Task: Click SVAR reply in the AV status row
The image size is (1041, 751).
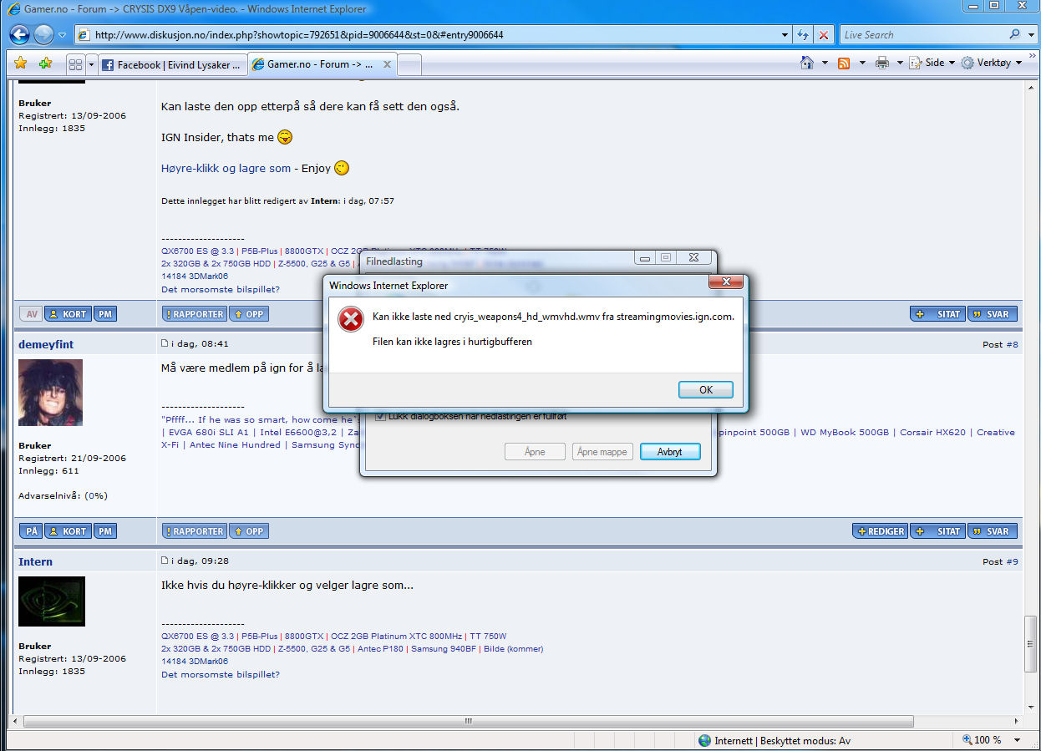Action: click(x=991, y=314)
